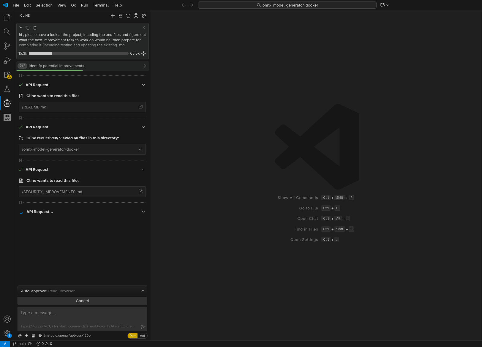Open the Selection menu
This screenshot has width=482, height=347.
(x=44, y=5)
